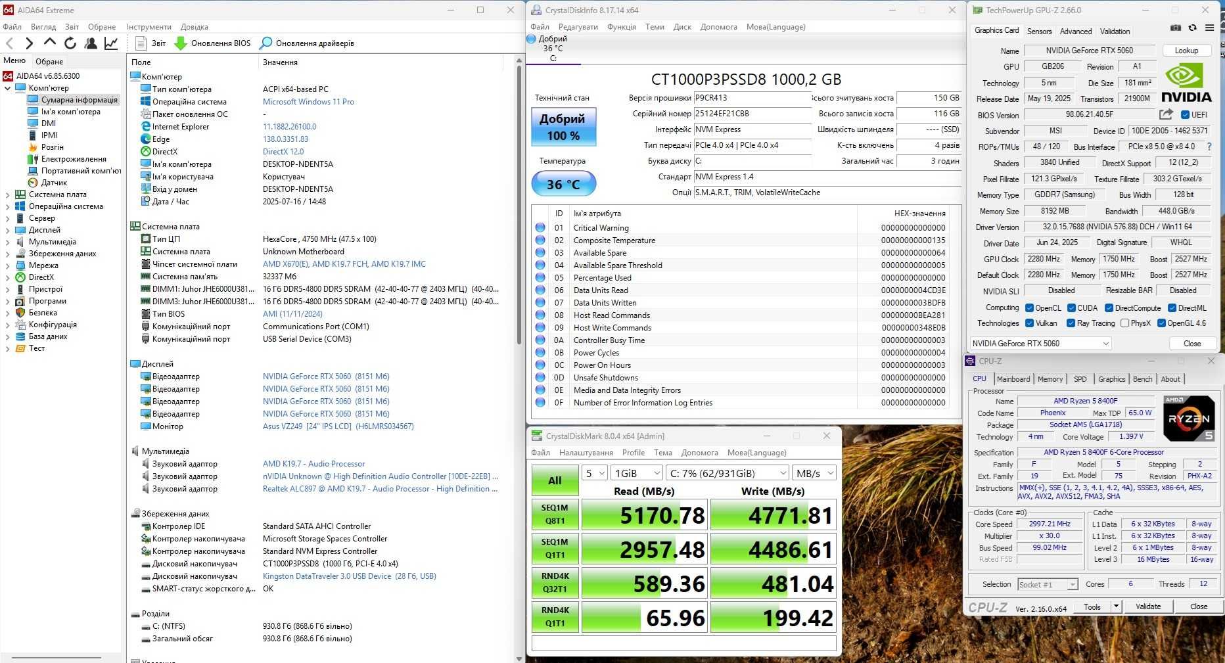Open the CPU-Z Tools dropdown arrow
The height and width of the screenshot is (663, 1225).
click(x=1116, y=606)
